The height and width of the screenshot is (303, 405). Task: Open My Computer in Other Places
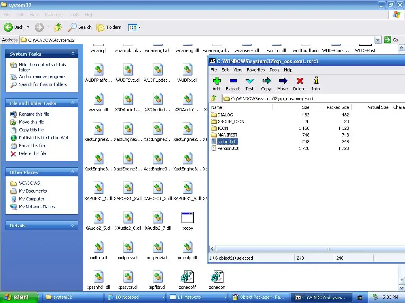pyautogui.click(x=32, y=199)
